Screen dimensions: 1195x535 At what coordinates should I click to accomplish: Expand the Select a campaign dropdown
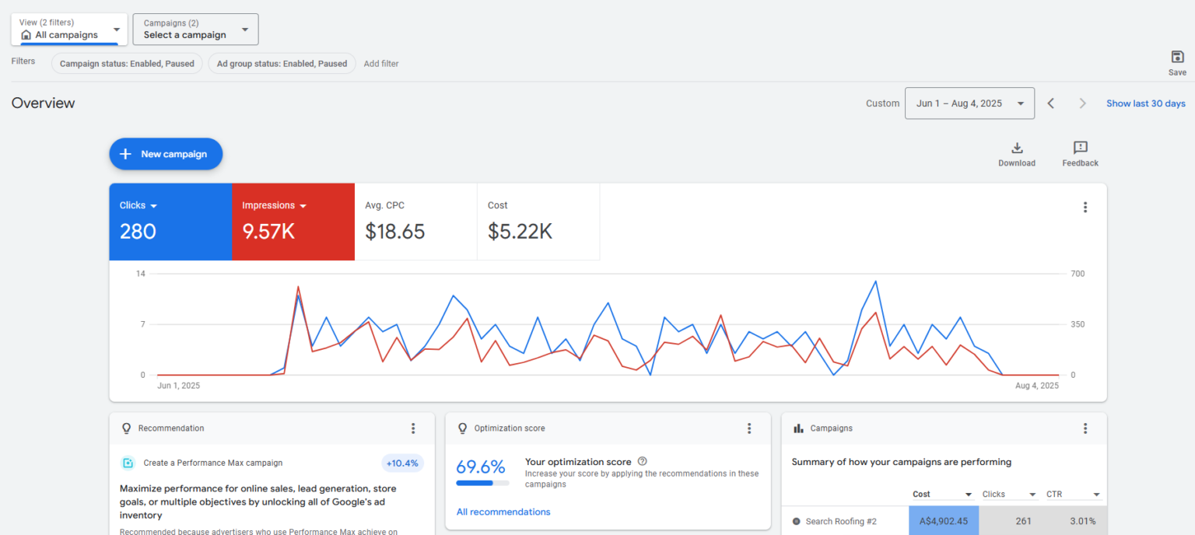[x=195, y=30]
